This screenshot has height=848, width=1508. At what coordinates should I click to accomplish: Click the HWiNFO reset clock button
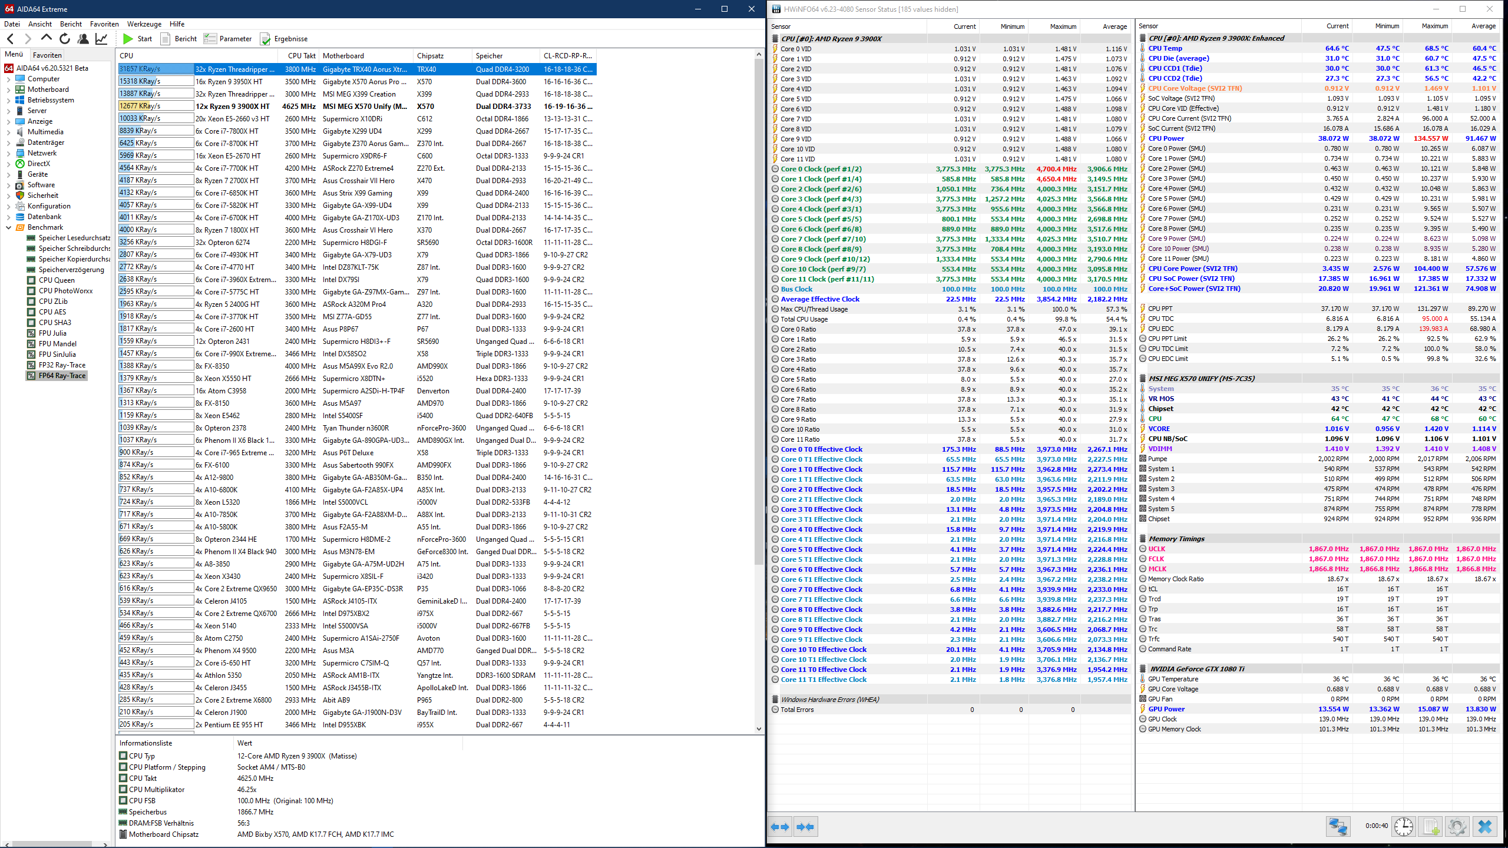(x=1404, y=826)
